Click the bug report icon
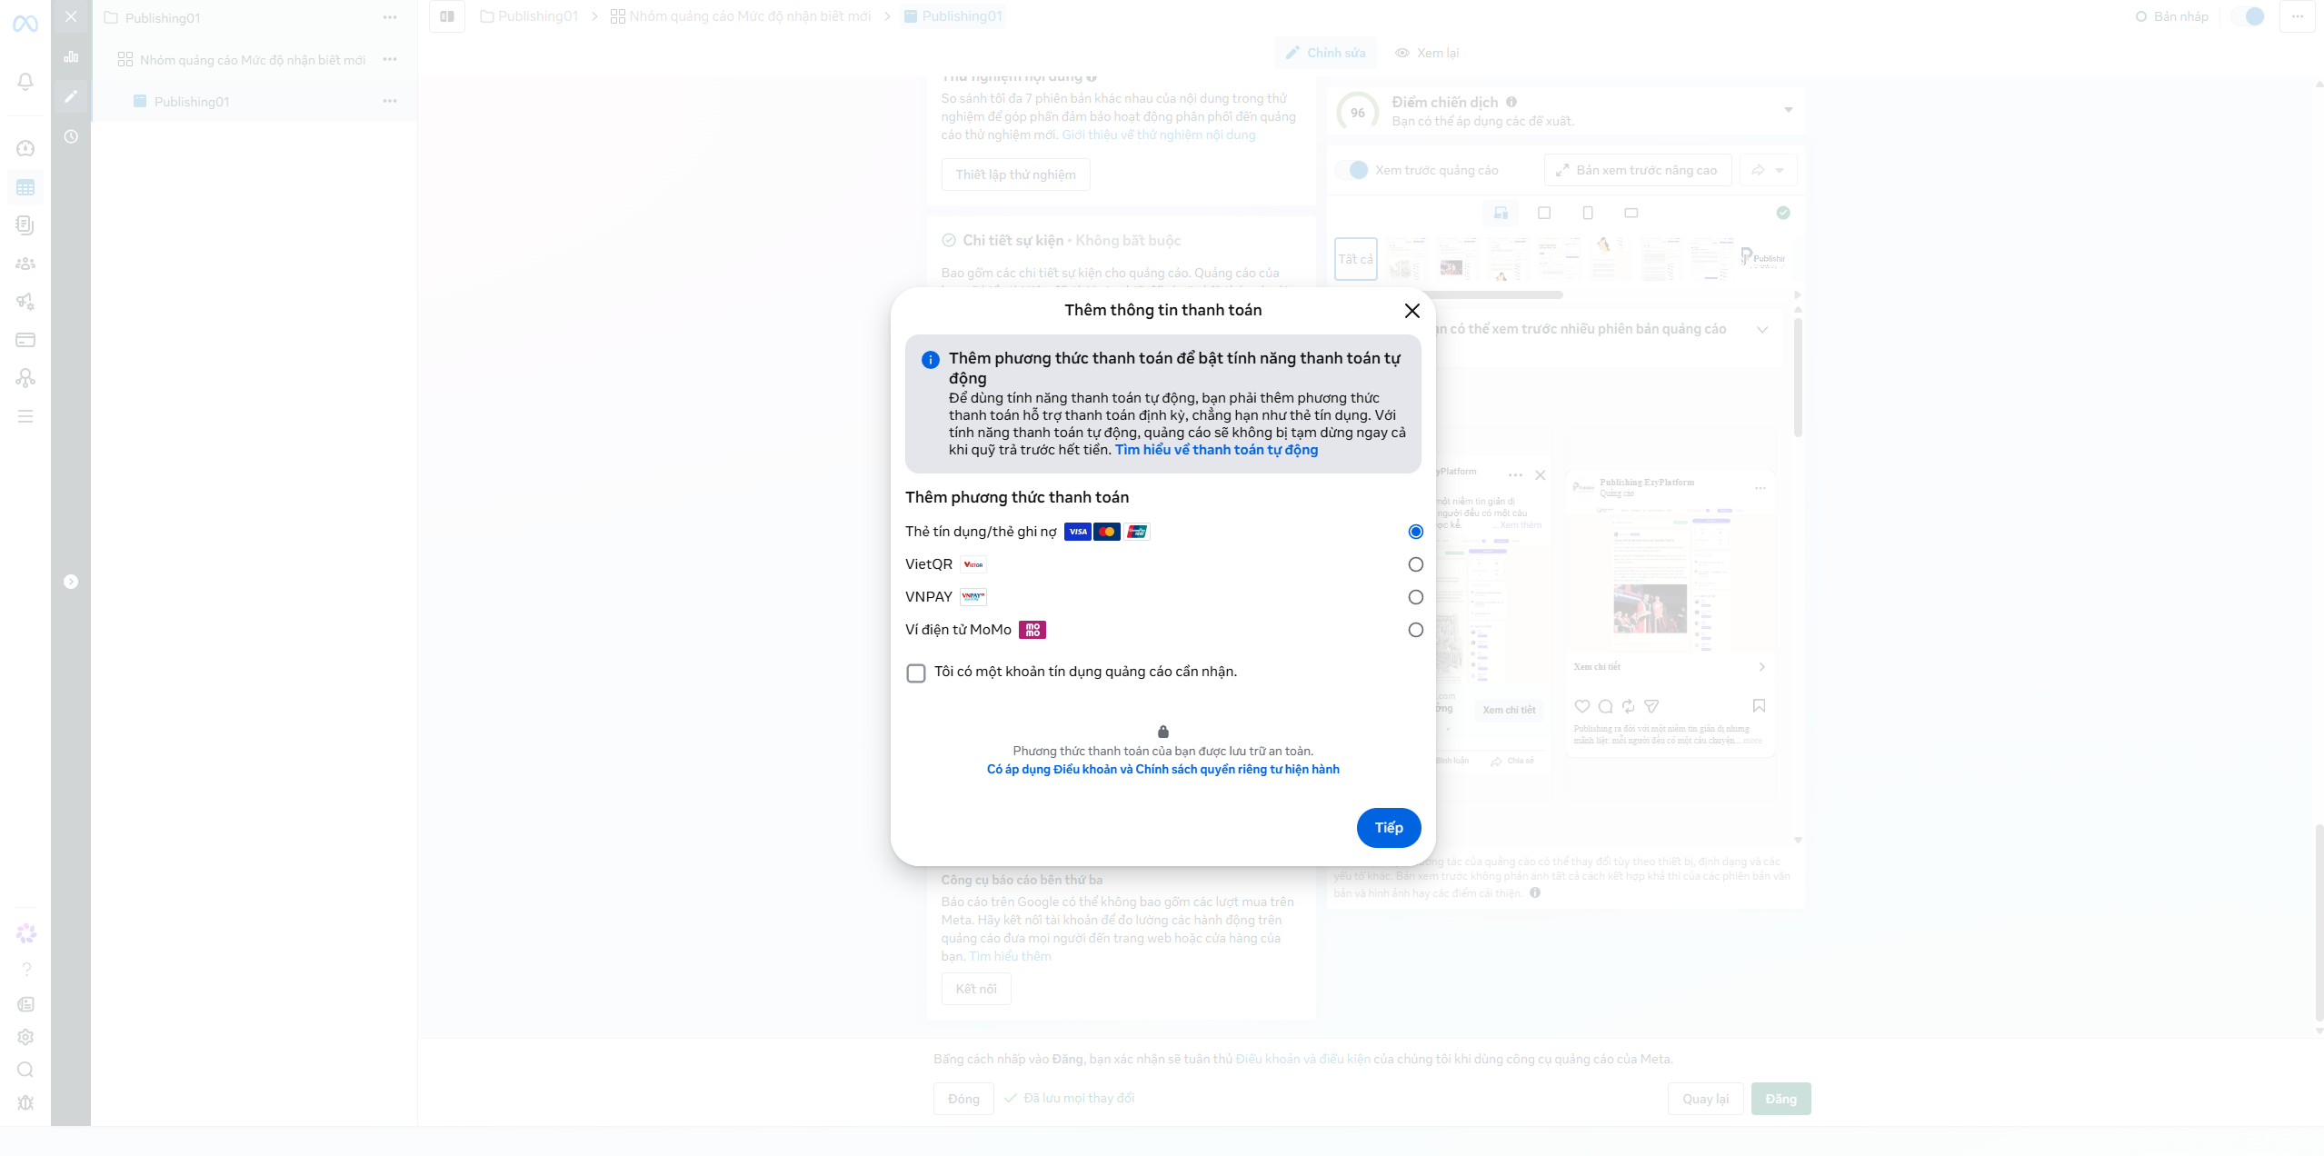Viewport: 2324px width, 1156px height. point(25,1102)
